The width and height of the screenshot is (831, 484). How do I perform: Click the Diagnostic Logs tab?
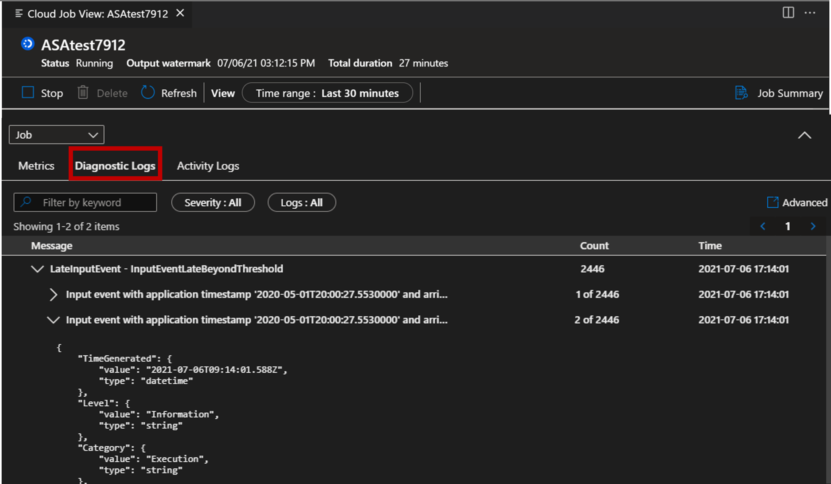coord(115,166)
